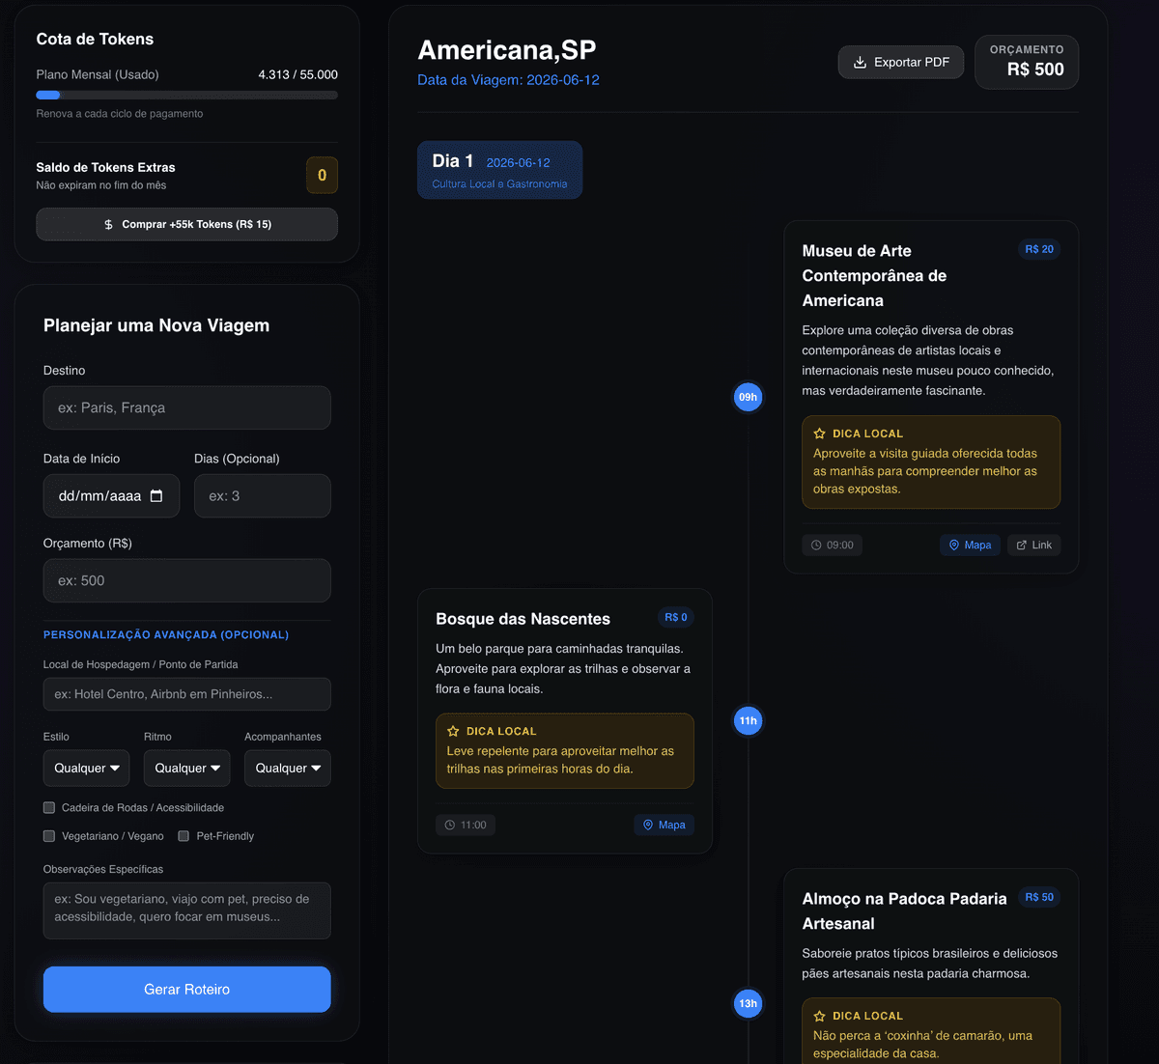The width and height of the screenshot is (1159, 1064).
Task: Toggle Cadeira de Rodas / Acessibilidade checkbox
Action: tap(49, 807)
